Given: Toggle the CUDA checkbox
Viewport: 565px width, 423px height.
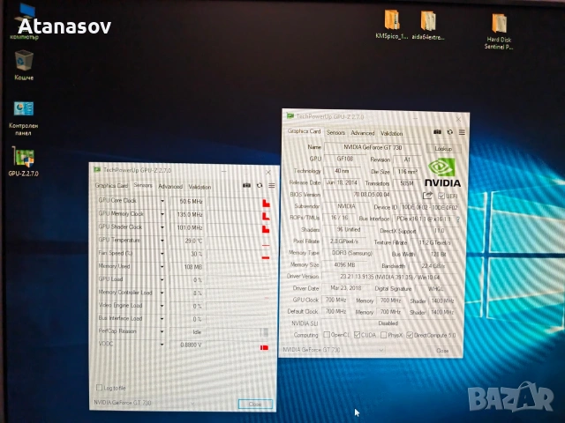Looking at the screenshot, I should click(357, 335).
